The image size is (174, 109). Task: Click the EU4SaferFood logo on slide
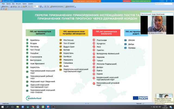[x=34, y=98]
